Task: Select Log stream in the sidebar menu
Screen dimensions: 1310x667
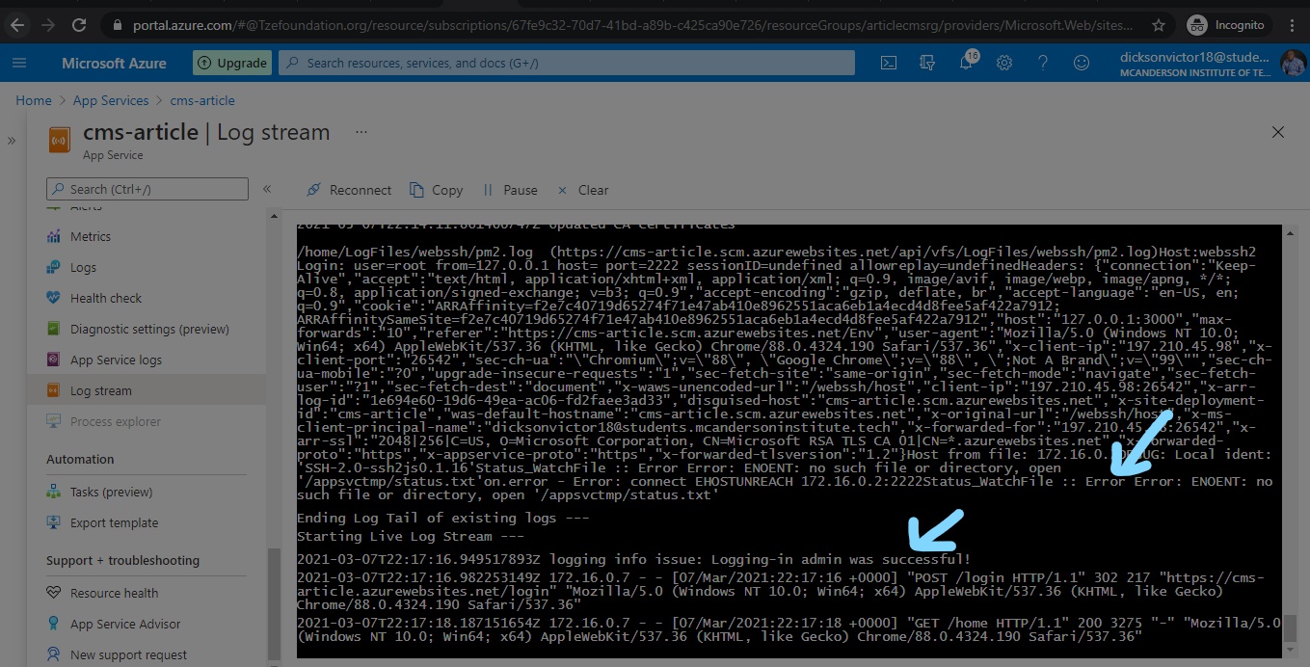Action: coord(100,390)
